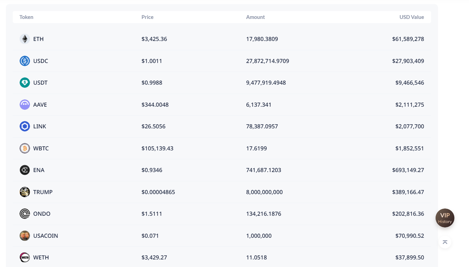
Task: Select the USDC token name
Action: 41,61
